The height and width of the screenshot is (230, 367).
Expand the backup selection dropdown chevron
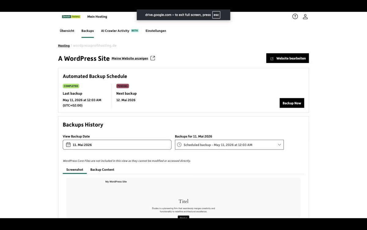[x=279, y=145]
